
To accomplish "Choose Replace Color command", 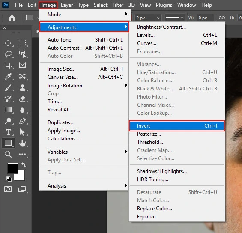I will [x=177, y=209].
